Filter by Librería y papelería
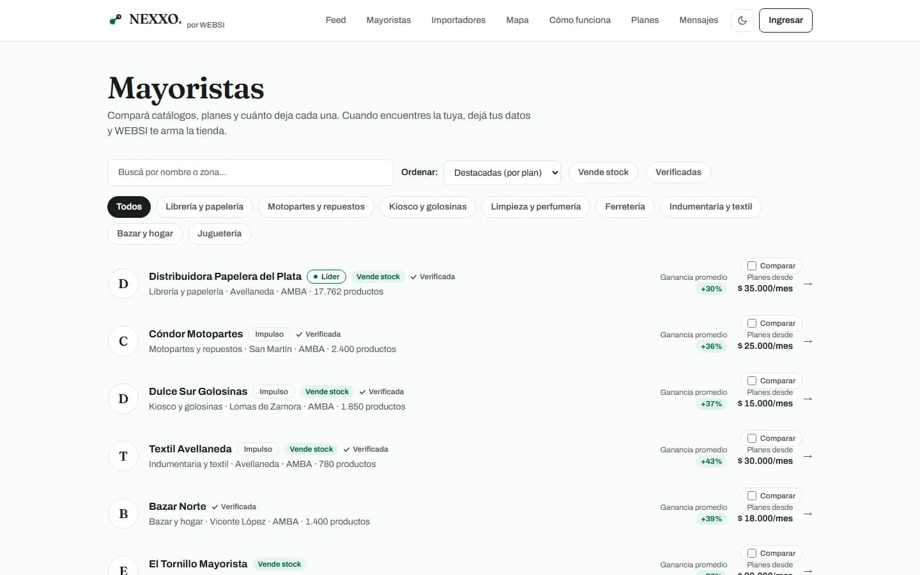Image resolution: width=920 pixels, height=575 pixels. 204,207
